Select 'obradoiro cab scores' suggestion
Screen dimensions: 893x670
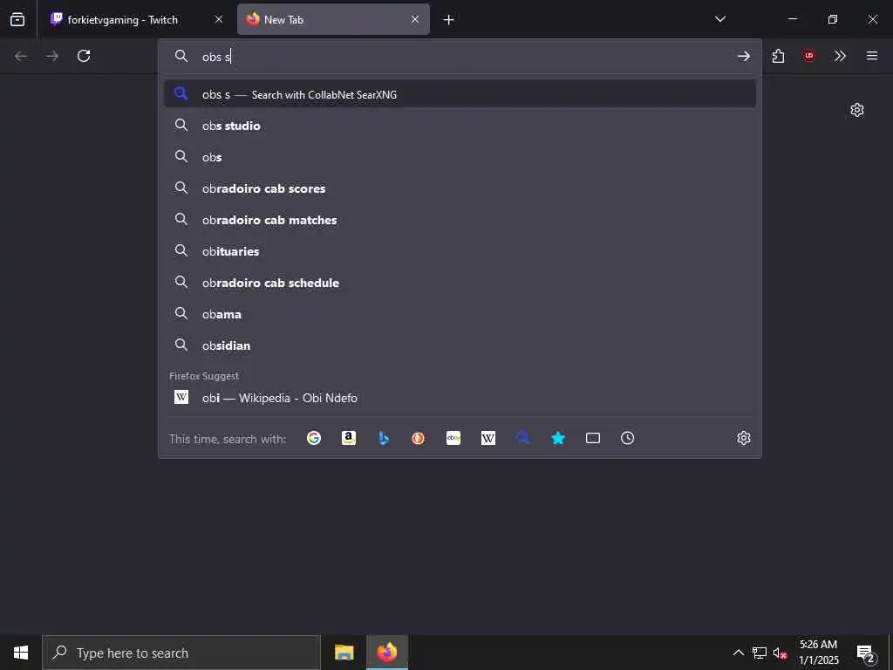460,188
